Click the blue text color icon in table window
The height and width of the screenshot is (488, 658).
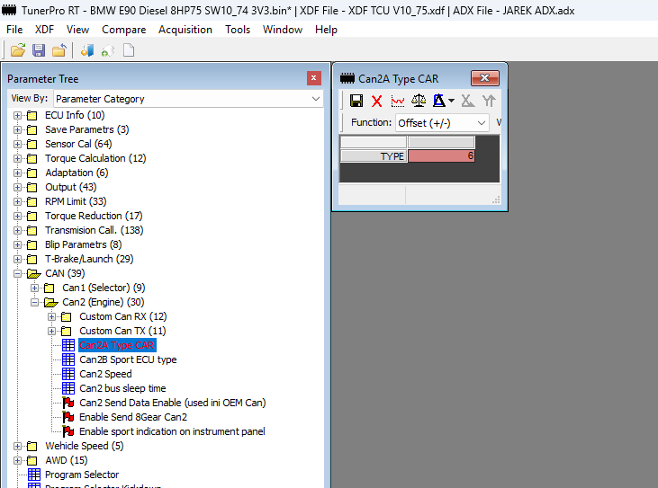440,101
